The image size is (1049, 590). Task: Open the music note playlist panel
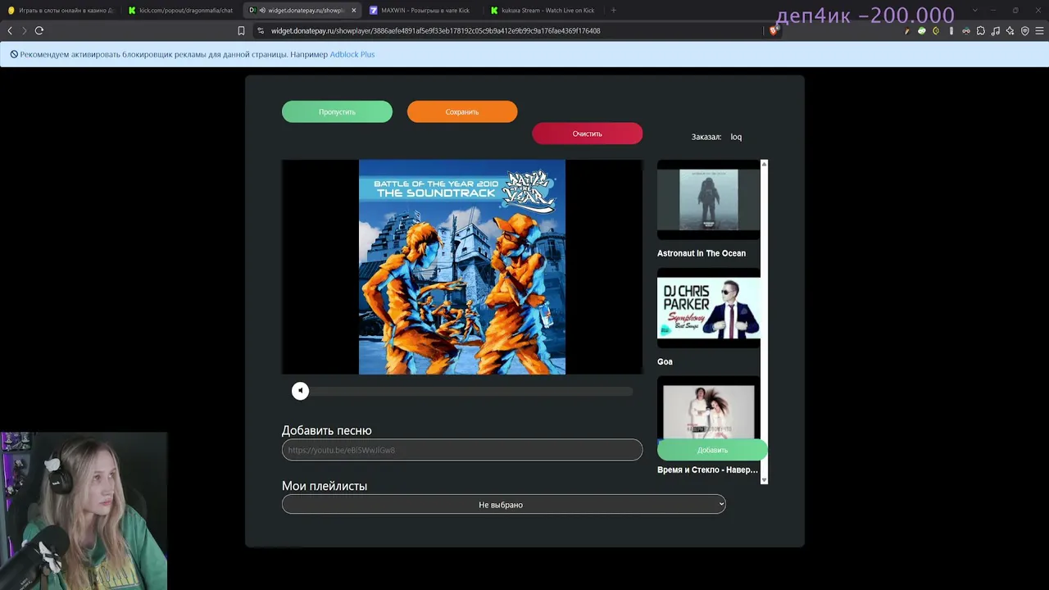coord(996,31)
